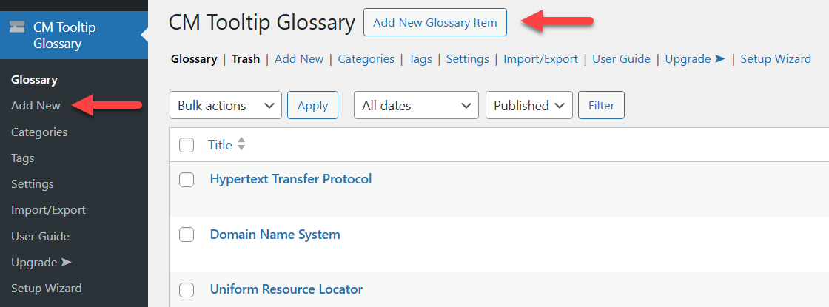The height and width of the screenshot is (307, 829).
Task: Tick the Uniform Resource Locator checkbox
Action: pos(187,290)
